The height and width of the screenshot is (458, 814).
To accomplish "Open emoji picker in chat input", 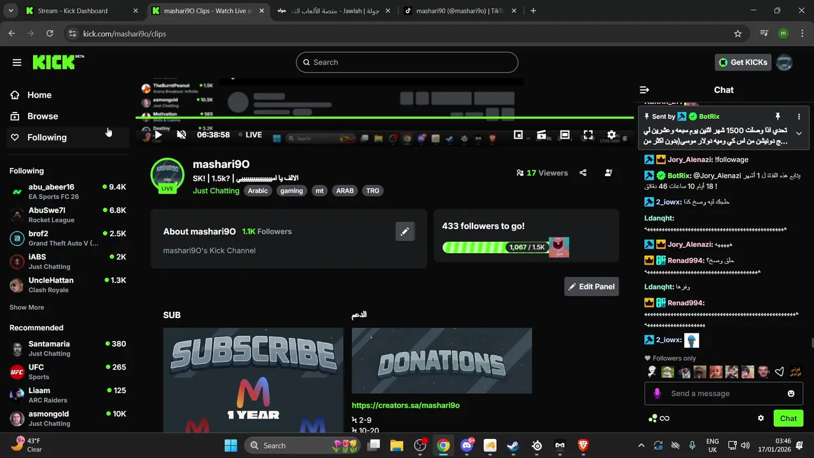I will (791, 394).
